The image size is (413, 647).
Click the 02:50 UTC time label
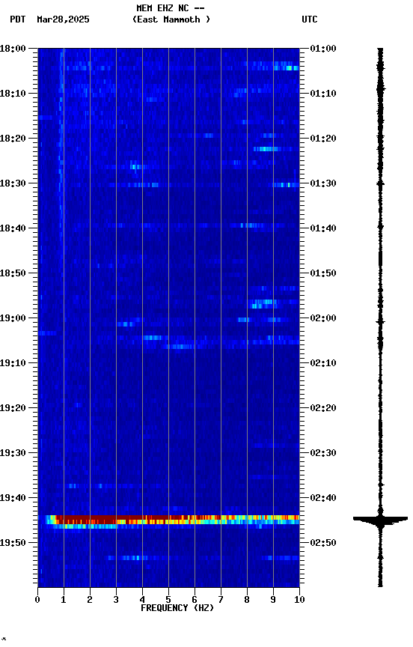click(x=323, y=543)
